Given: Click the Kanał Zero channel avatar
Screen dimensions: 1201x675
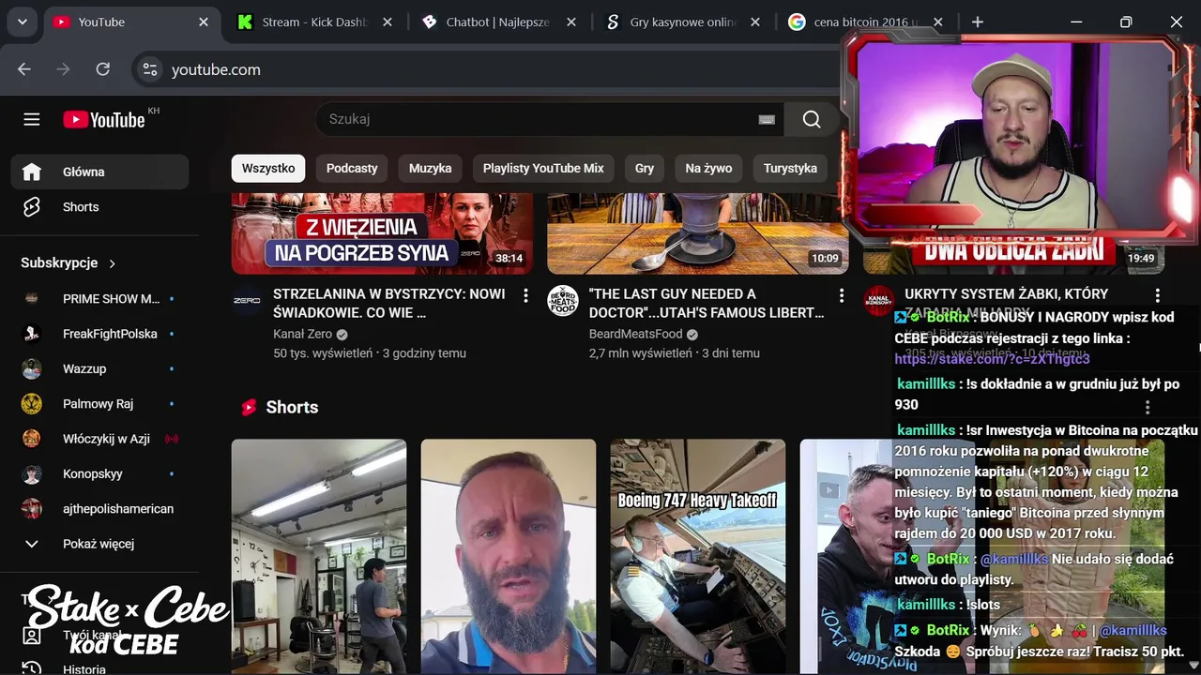Looking at the screenshot, I should click(x=247, y=301).
